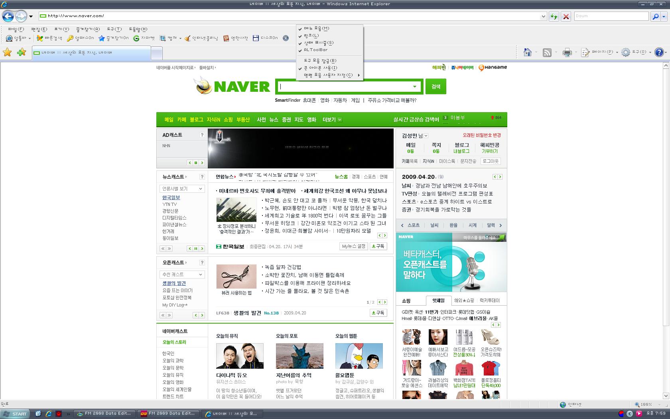Click the 알패스On key icon
This screenshot has width=670, height=419.
[81, 38]
